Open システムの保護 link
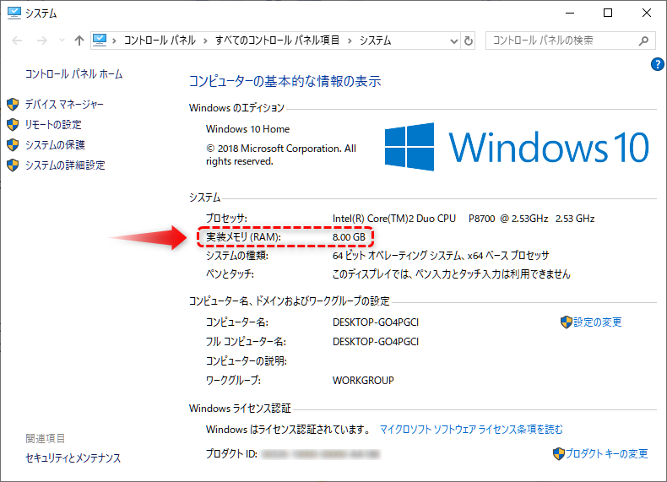 [55, 144]
